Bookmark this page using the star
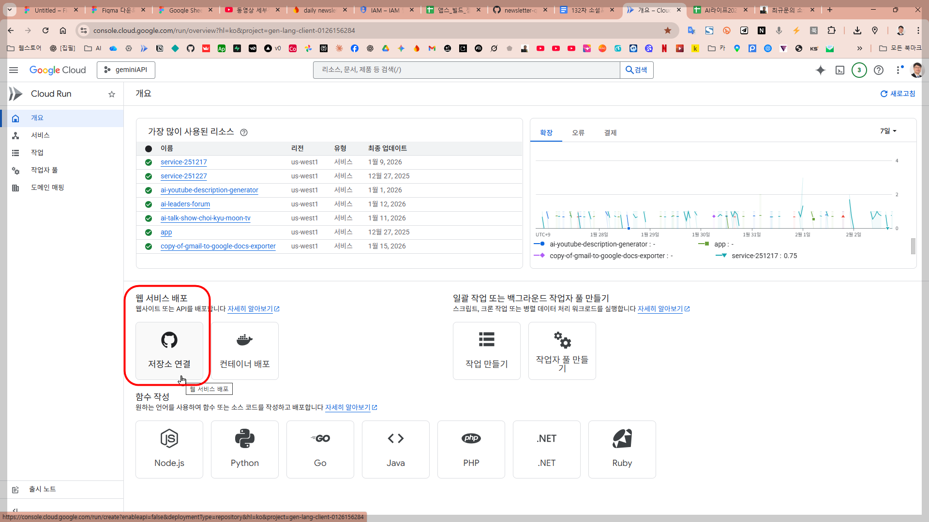 tap(668, 30)
